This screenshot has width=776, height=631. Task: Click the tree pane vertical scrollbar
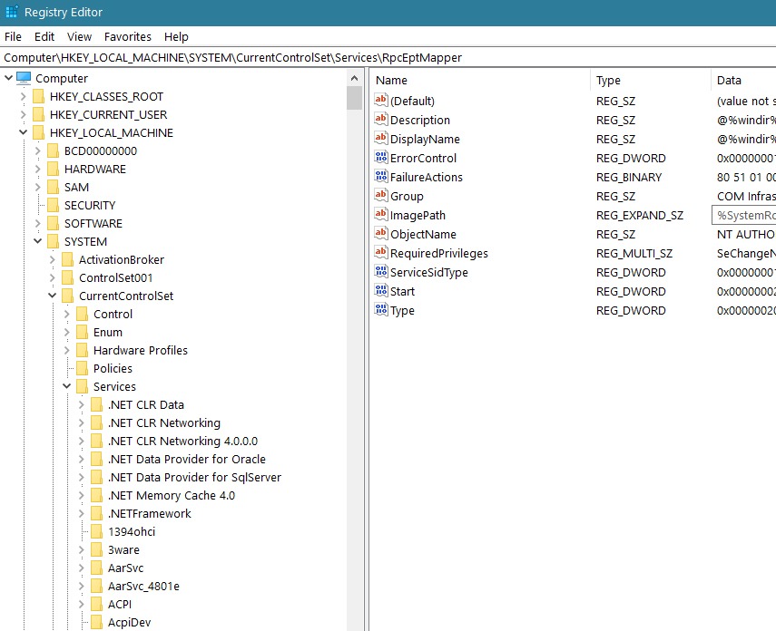[354, 363]
